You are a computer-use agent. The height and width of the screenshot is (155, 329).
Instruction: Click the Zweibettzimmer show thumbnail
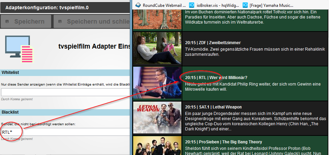157,48
